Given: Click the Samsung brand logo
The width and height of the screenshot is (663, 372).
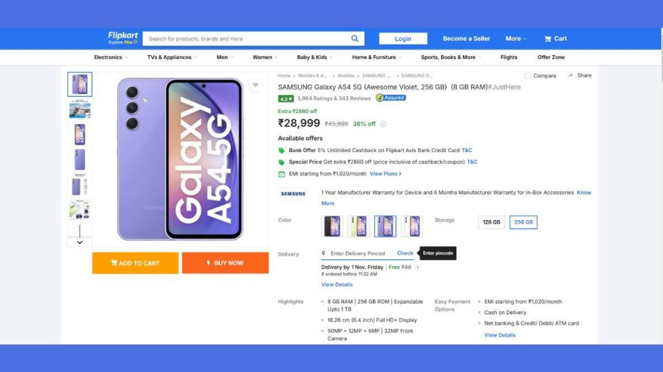Looking at the screenshot, I should tap(293, 194).
